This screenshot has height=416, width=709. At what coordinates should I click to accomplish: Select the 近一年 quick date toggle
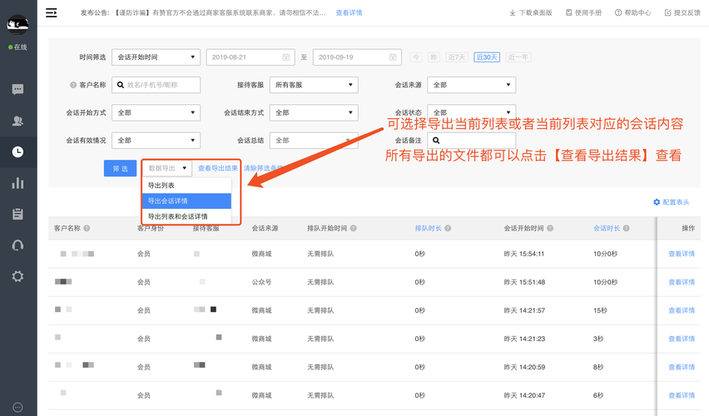coord(518,57)
